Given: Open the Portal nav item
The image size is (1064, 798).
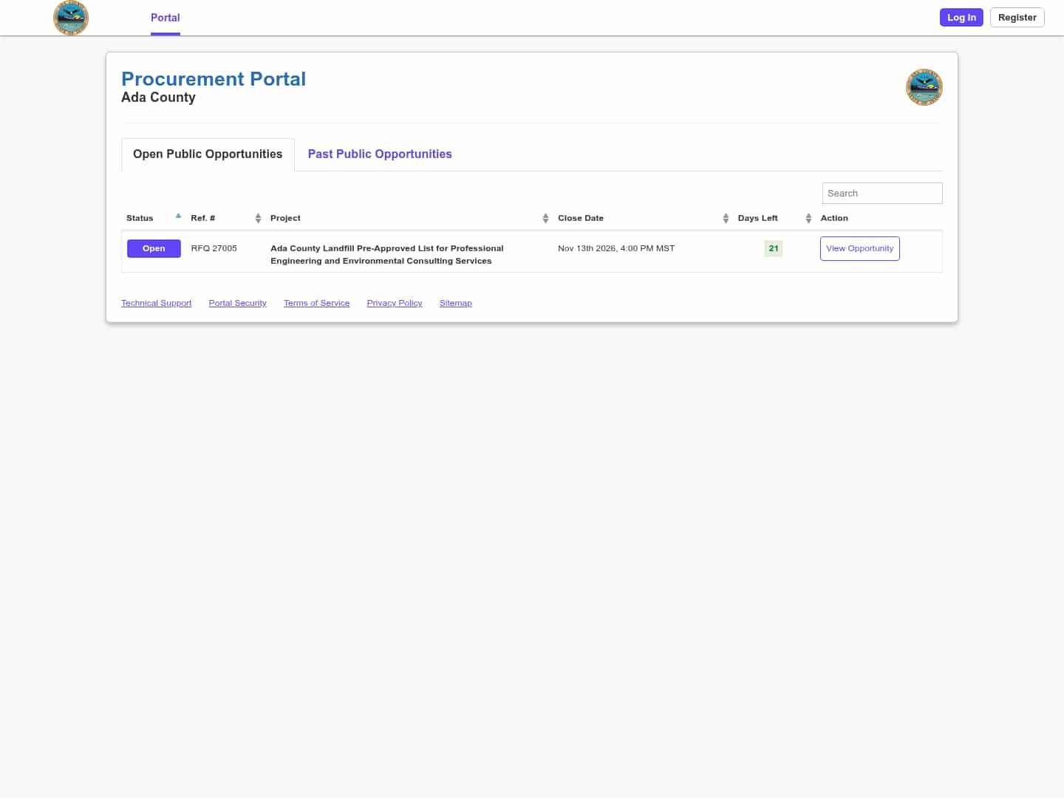Looking at the screenshot, I should point(166,18).
